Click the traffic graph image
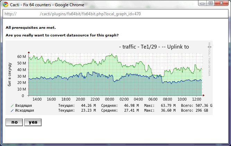This screenshot has height=146, width=231. tap(109, 78)
